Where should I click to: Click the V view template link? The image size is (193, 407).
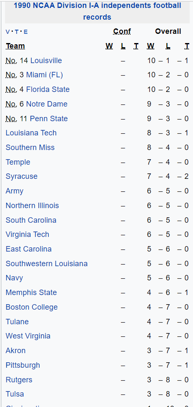click(x=8, y=32)
